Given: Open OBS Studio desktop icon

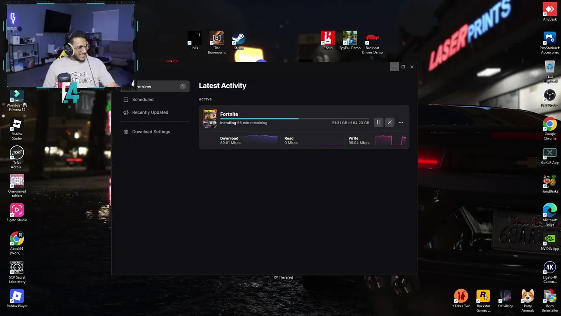Looking at the screenshot, I should coord(550,98).
